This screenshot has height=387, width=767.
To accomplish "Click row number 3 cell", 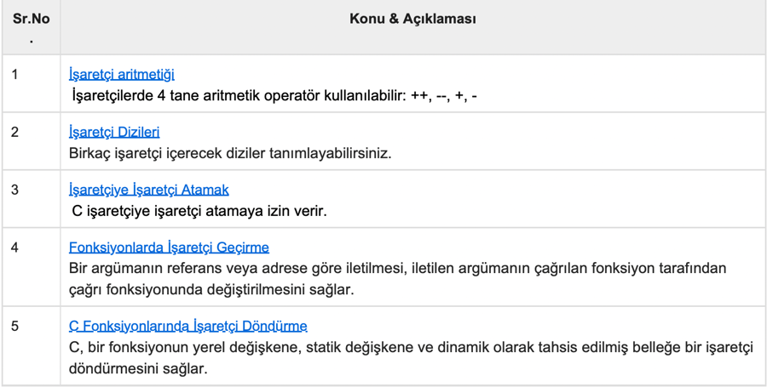I will 15,190.
